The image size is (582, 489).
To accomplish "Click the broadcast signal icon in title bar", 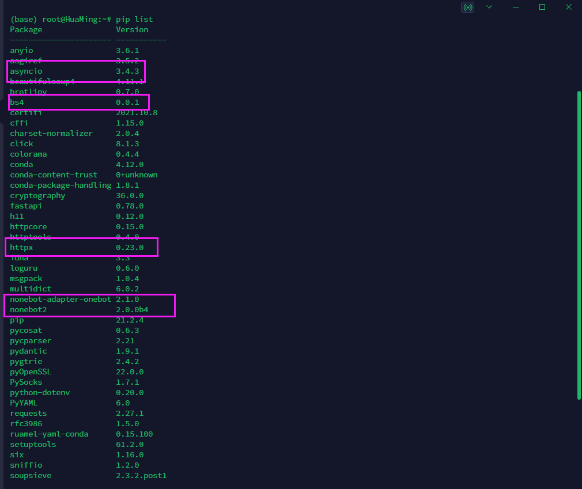I will coord(467,7).
